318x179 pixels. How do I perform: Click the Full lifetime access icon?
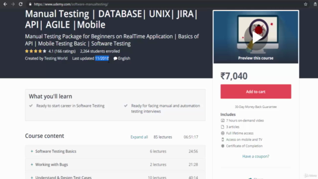(x=223, y=133)
